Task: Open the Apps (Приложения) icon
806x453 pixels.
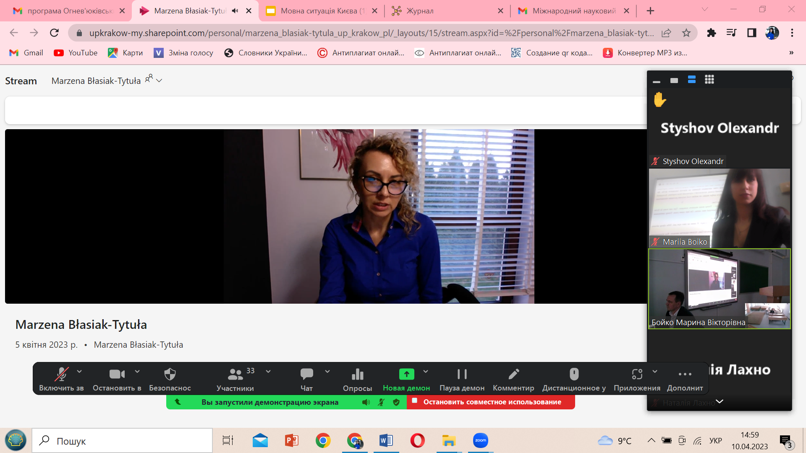Action: click(x=637, y=374)
